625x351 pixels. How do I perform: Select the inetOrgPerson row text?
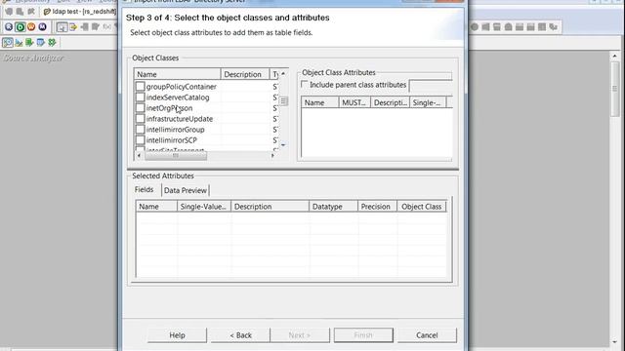point(169,108)
